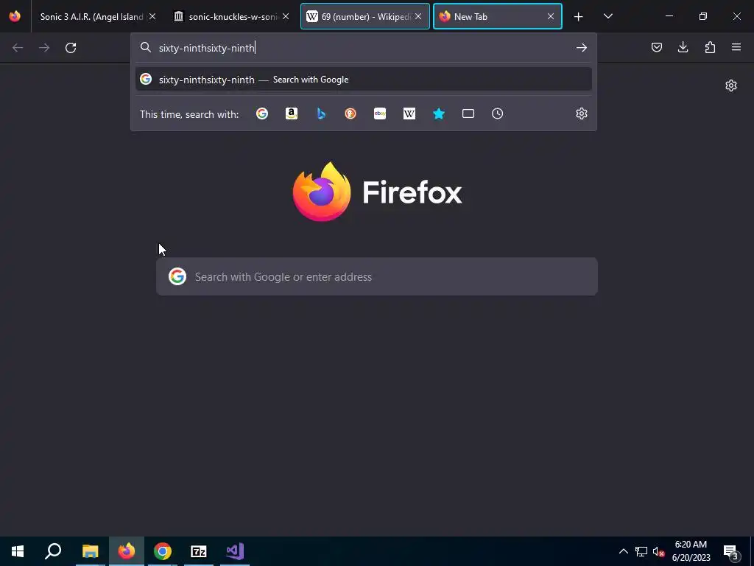The image size is (754, 566).
Task: Reload the current page
Action: [x=71, y=48]
